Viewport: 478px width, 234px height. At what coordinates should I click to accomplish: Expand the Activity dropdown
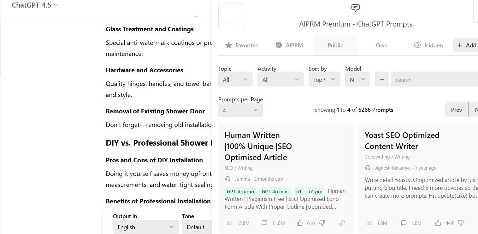coord(280,80)
